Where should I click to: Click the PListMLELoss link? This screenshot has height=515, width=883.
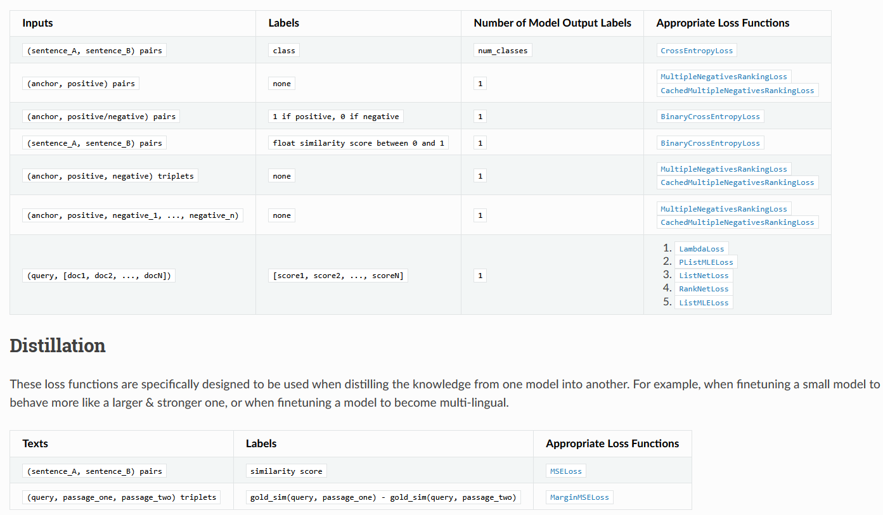coord(706,262)
